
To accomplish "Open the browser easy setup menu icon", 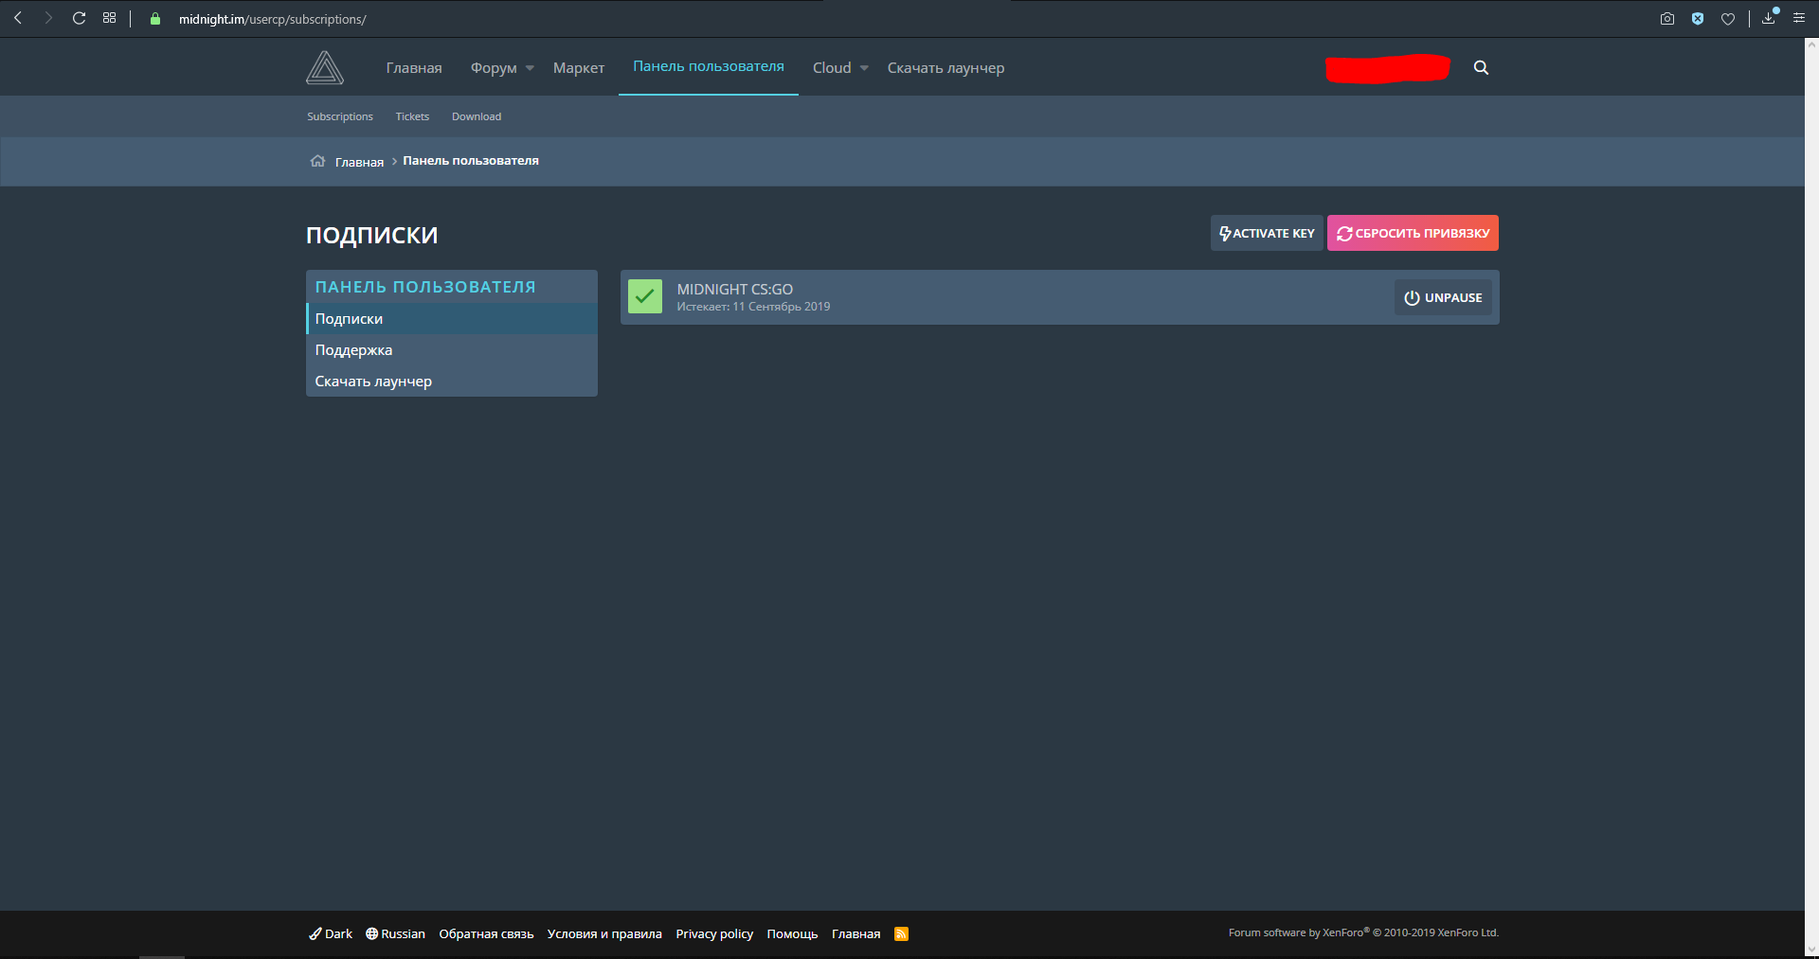I will tap(1799, 18).
